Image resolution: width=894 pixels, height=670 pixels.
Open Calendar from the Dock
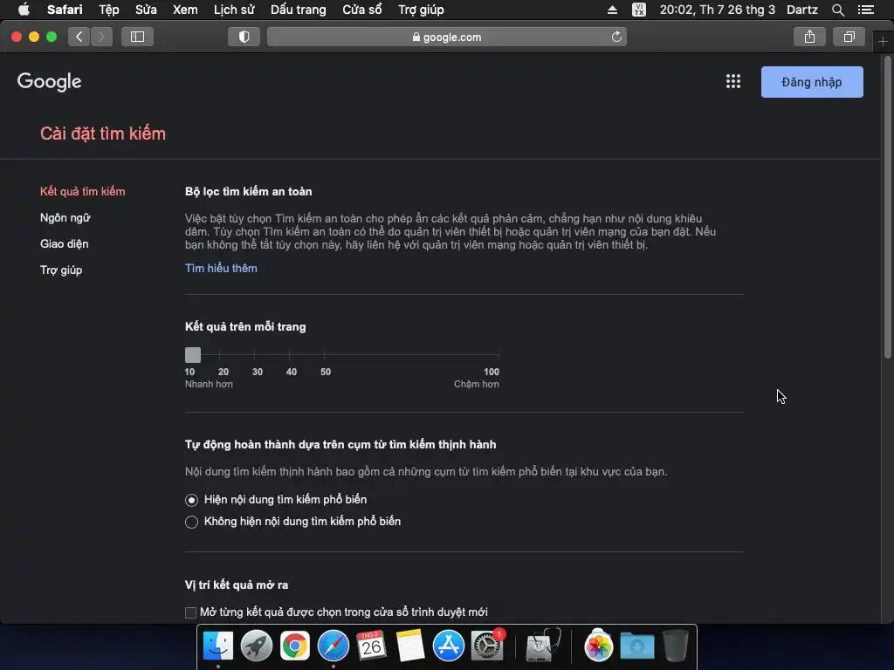coord(371,646)
